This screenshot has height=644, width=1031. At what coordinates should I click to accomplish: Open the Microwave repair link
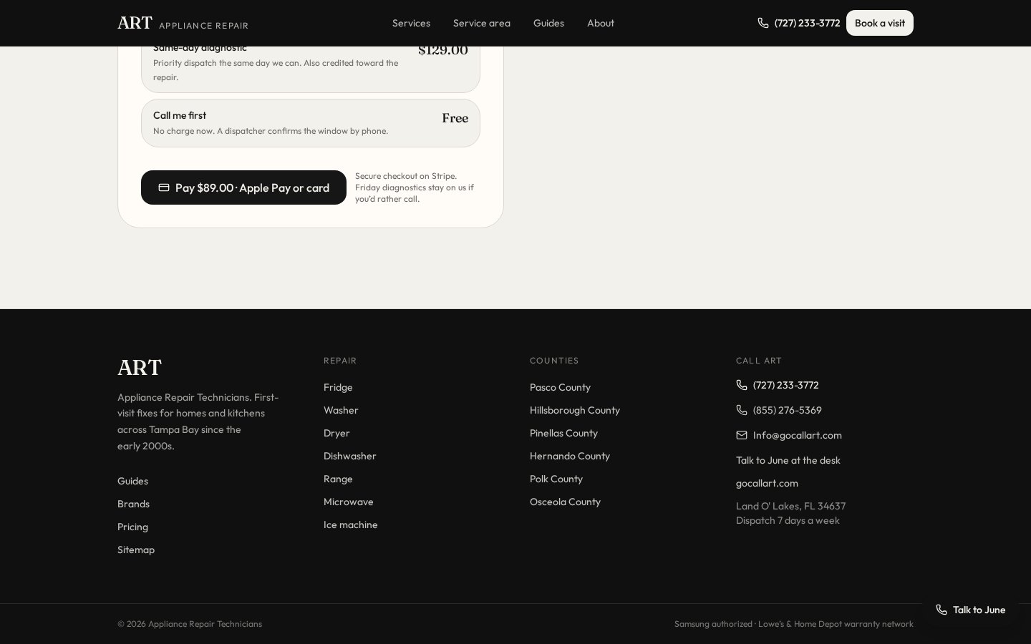click(x=349, y=502)
